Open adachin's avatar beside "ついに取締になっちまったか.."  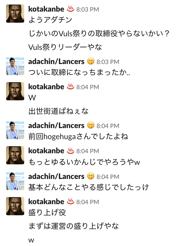pyautogui.click(x=15, y=66)
